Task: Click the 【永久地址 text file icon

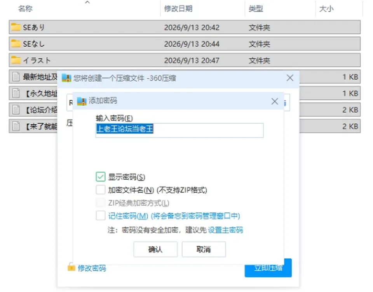Action: point(16,93)
